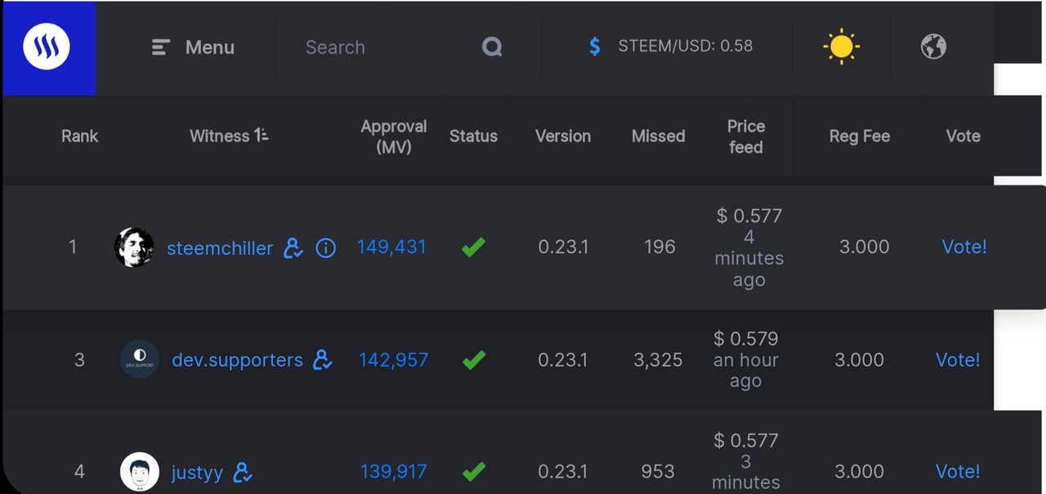1046x494 pixels.
Task: Click the search magnifier icon
Action: 492,47
